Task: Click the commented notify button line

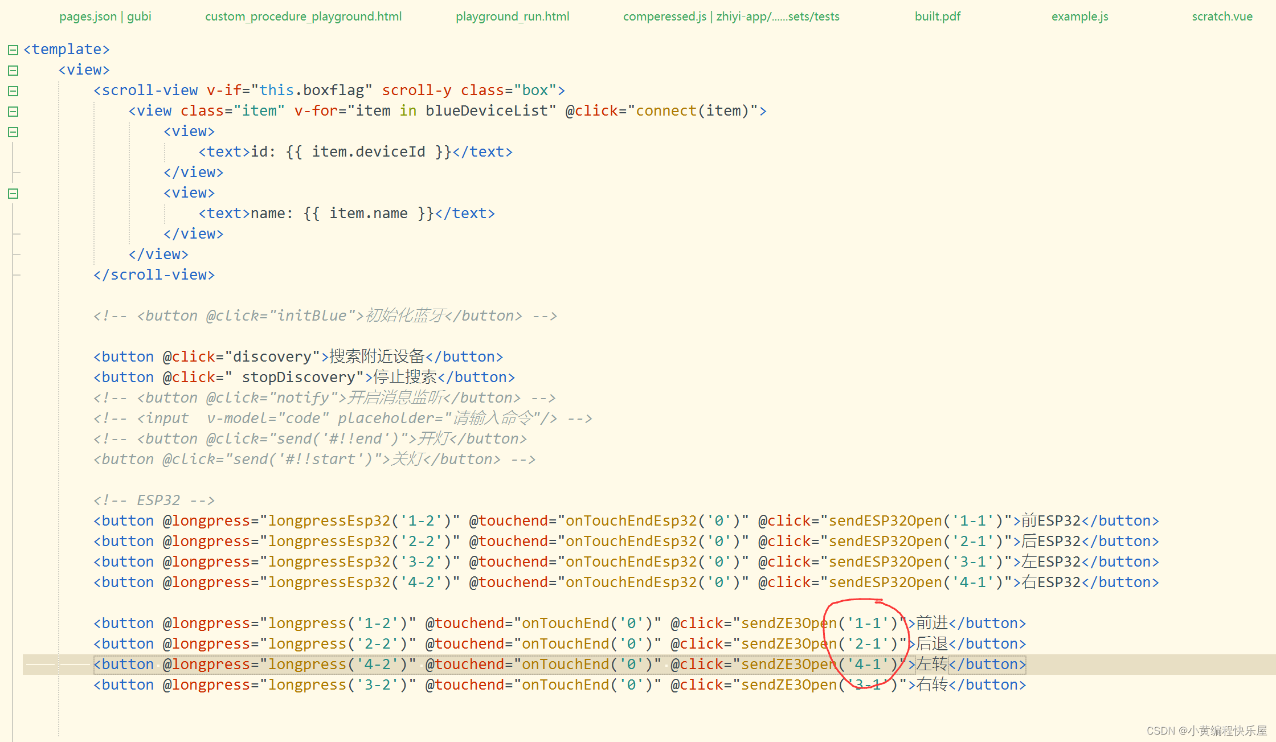Action: pyautogui.click(x=325, y=397)
